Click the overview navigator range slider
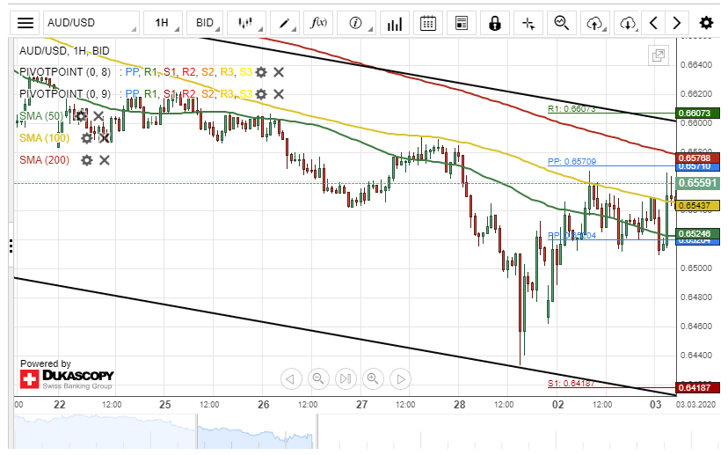Image resolution: width=728 pixels, height=455 pixels. point(257,432)
